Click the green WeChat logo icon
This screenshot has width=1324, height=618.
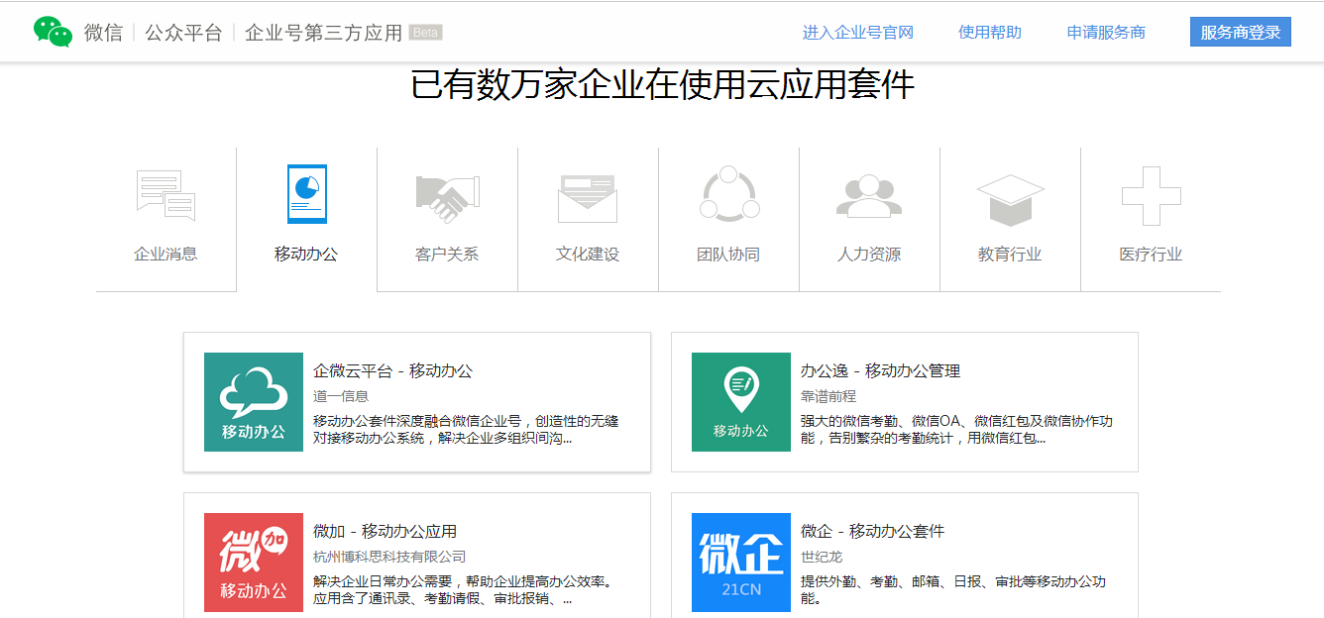pos(53,32)
